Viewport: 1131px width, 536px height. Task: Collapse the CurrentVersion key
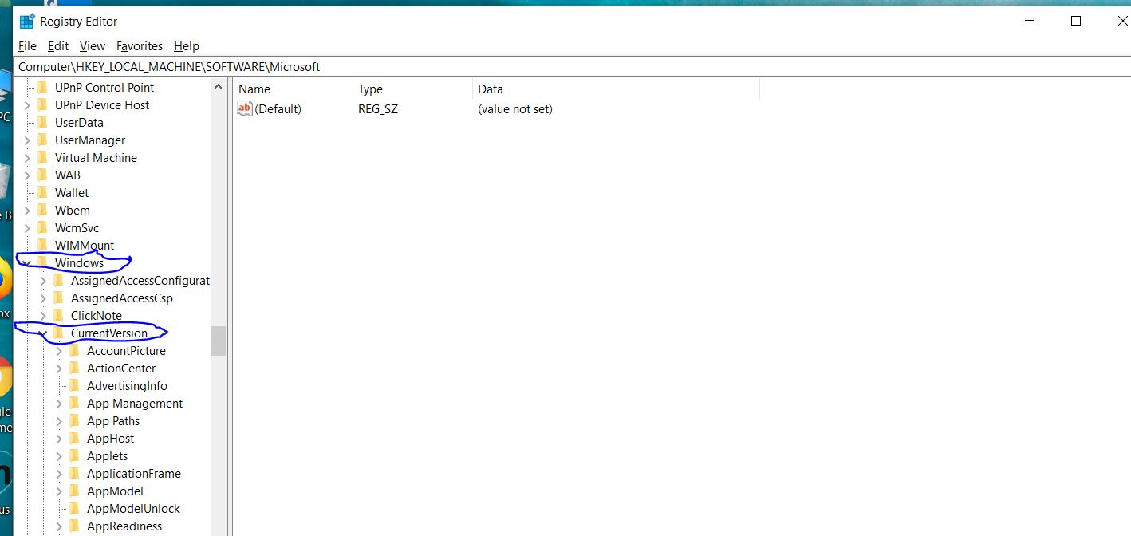[x=43, y=333]
